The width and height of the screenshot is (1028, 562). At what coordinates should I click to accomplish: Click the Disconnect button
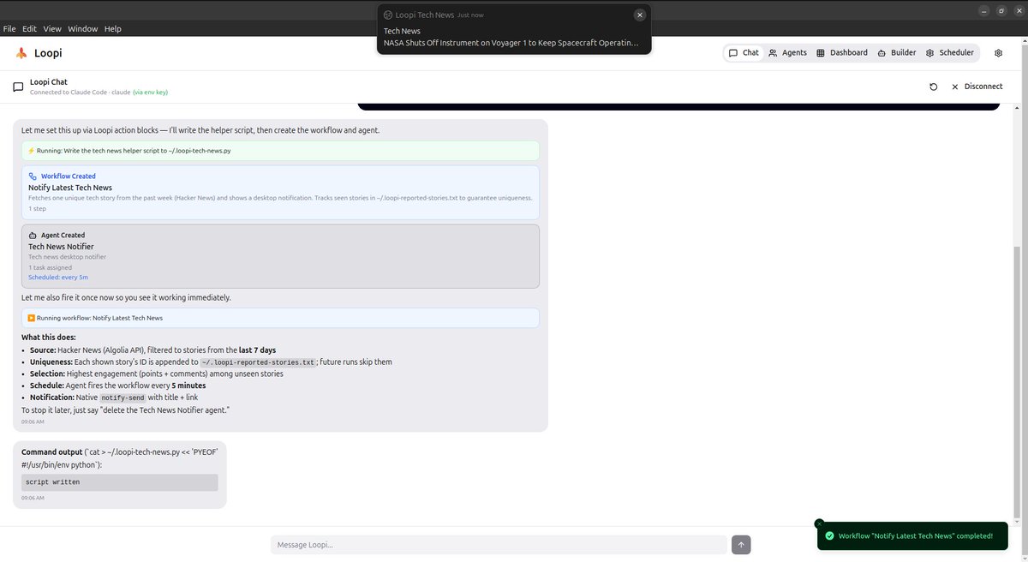(x=976, y=87)
